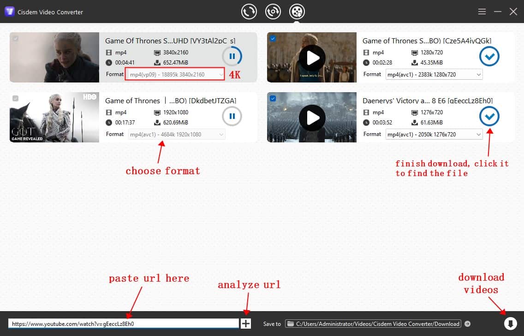The image size is (524, 336).
Task: Click the finished checkmark for Daenerys' Victory
Action: point(489,116)
